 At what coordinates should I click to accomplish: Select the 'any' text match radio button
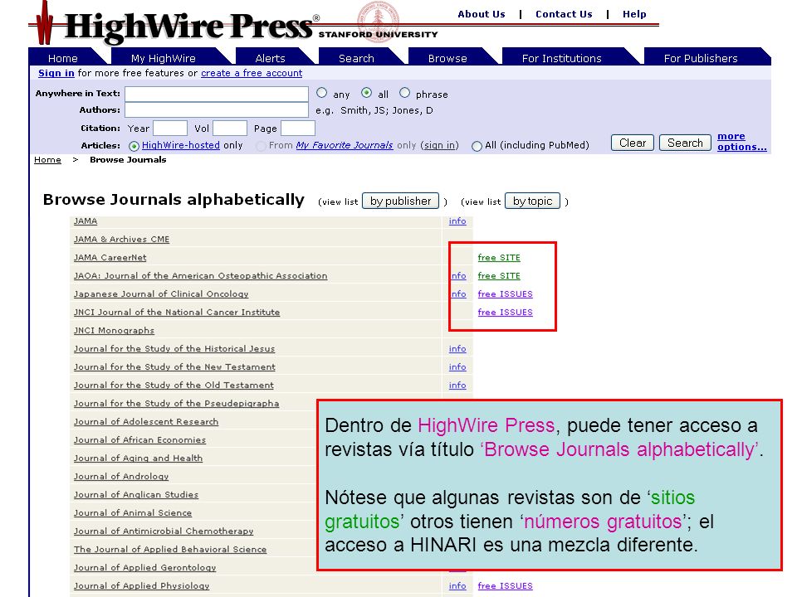tap(322, 93)
